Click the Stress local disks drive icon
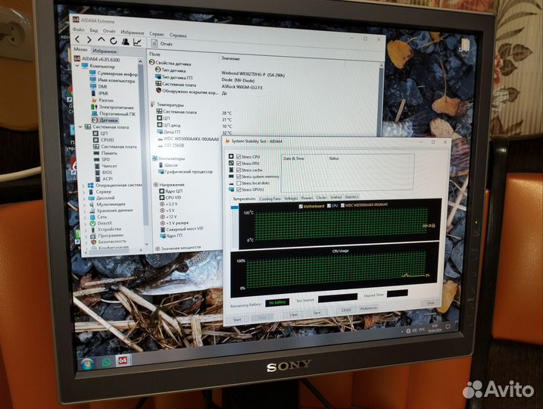 click(x=231, y=183)
